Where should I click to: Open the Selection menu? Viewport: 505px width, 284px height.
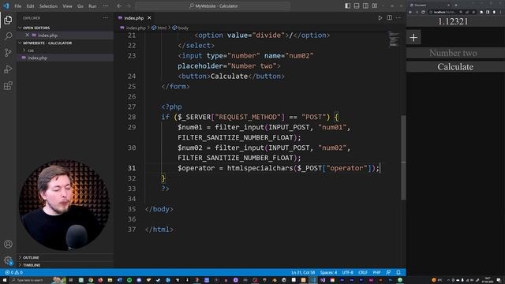[48, 6]
